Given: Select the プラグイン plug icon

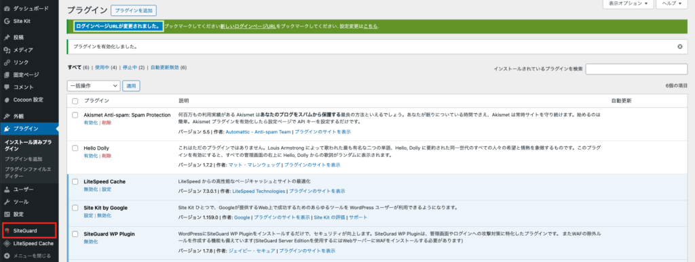Looking at the screenshot, I should coord(7,129).
